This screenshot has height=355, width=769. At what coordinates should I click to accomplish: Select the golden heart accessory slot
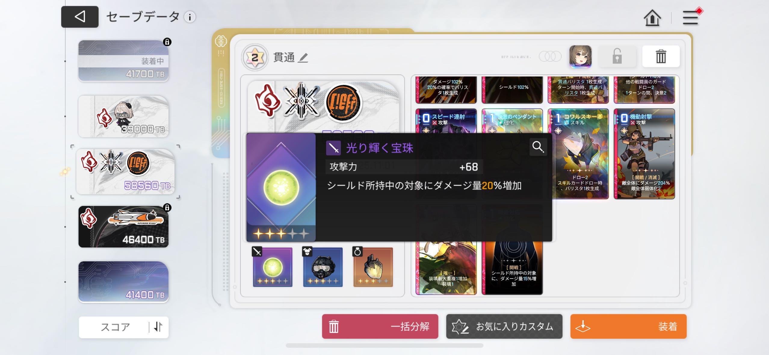tap(373, 267)
